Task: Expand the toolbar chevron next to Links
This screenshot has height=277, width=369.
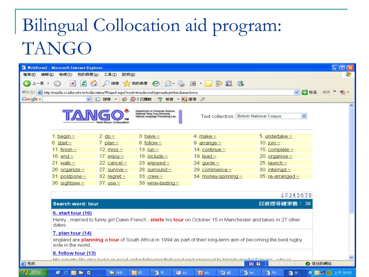Action: click(334, 91)
